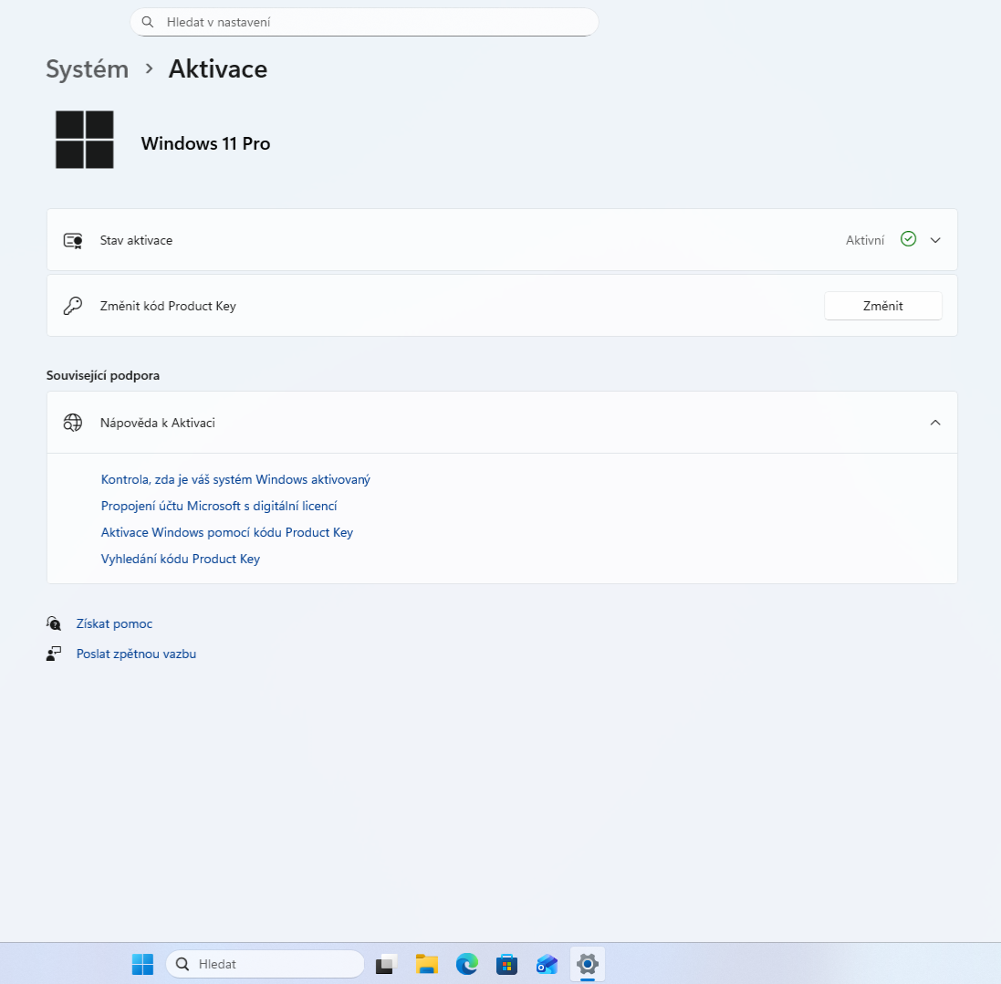Expand the Stav aktivace chevron

(934, 240)
